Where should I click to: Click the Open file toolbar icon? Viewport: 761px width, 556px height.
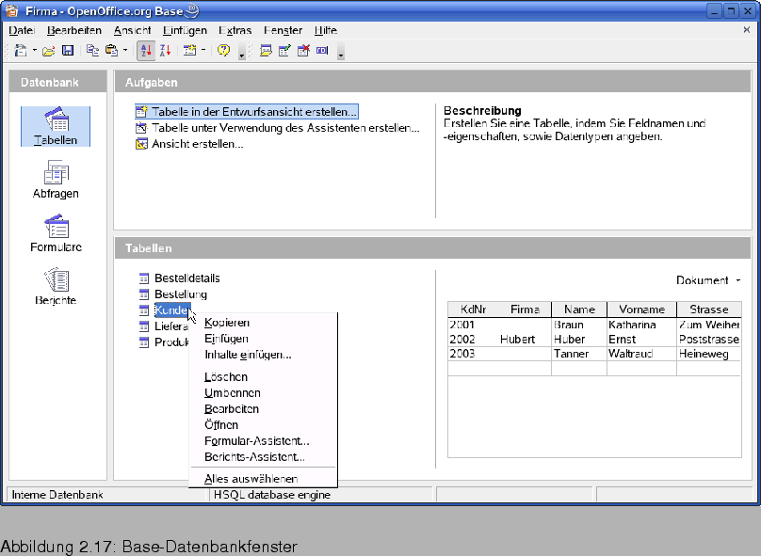[x=49, y=50]
